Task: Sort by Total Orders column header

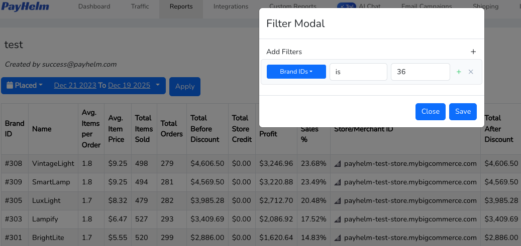Action: point(171,129)
